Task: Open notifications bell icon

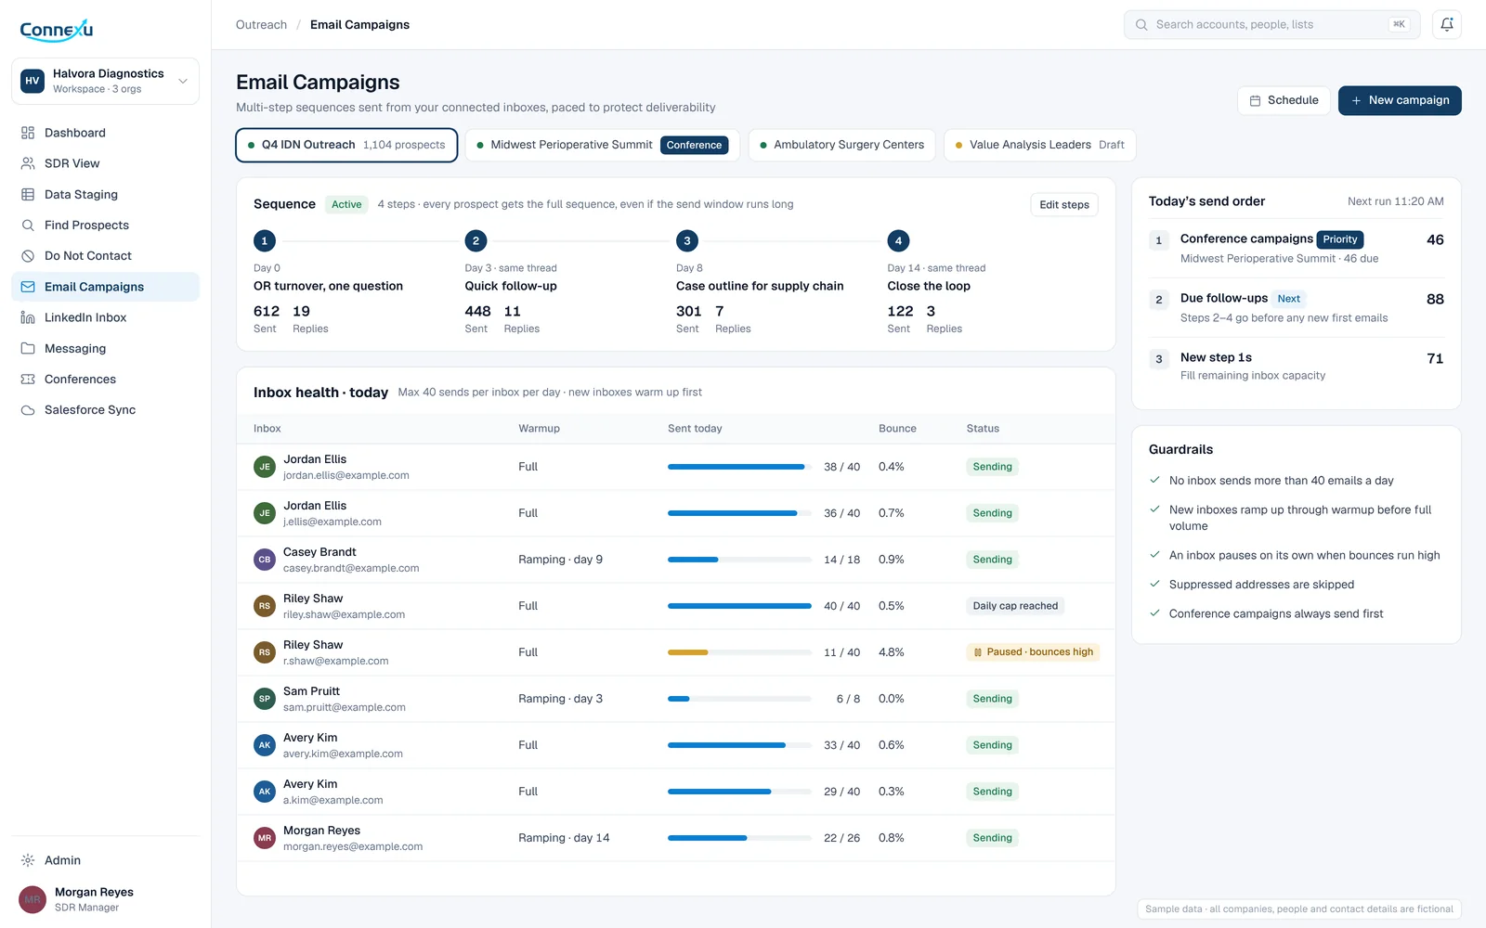Action: point(1447,24)
